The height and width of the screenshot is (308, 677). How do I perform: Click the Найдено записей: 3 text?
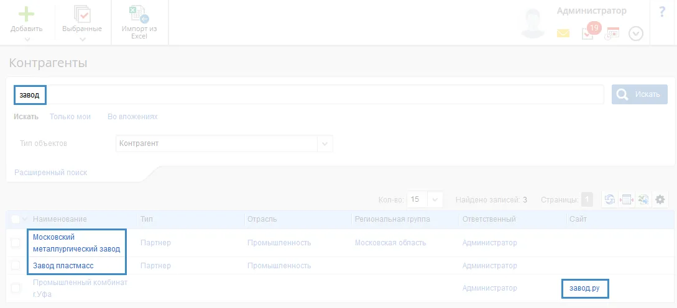(491, 200)
